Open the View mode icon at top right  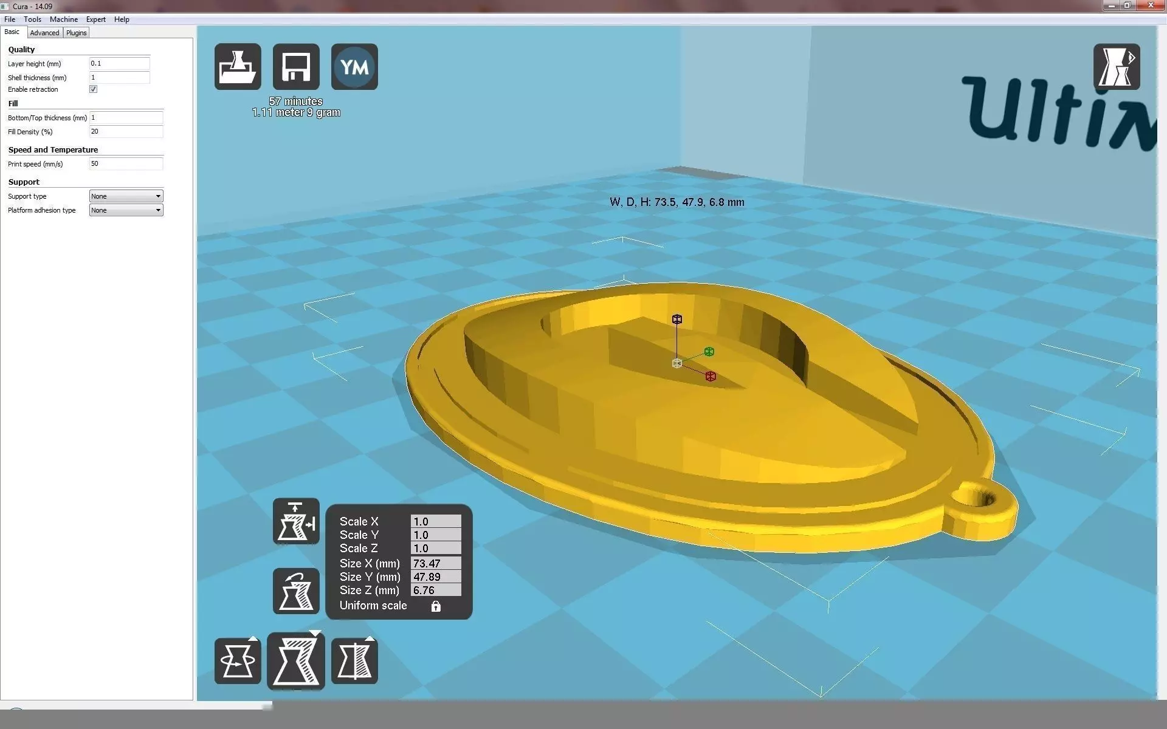(x=1117, y=67)
